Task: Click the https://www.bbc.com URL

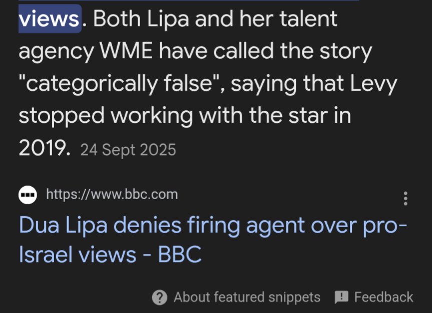Action: [x=112, y=194]
